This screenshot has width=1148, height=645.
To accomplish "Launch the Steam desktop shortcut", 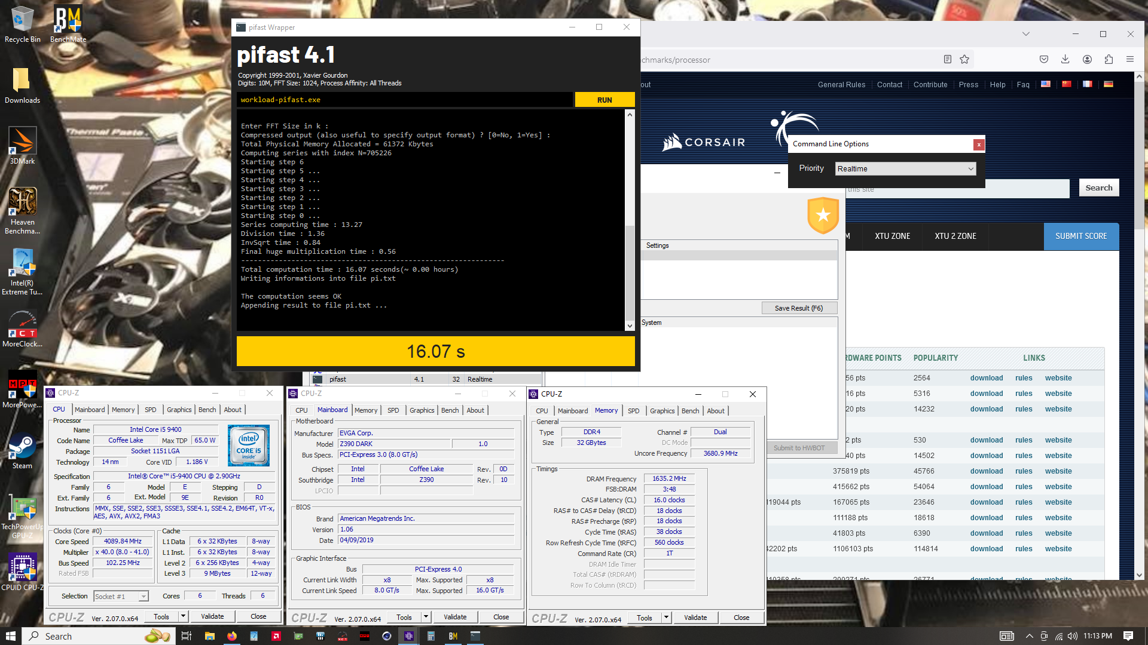I will point(22,451).
